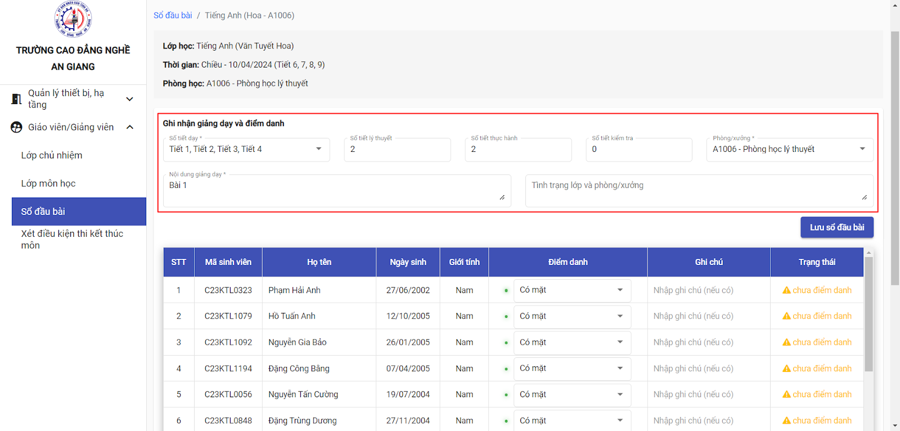Screen dimensions: 900x431
Task: Click Giới tính column header
Action: point(465,262)
